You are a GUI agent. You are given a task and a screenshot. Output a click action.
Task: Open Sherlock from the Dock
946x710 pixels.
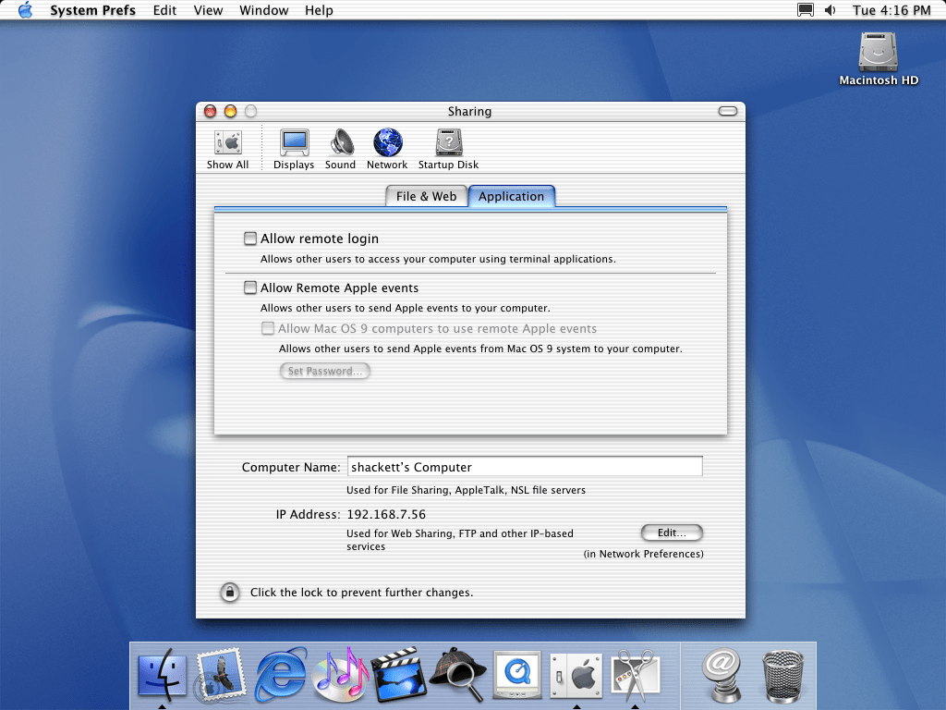tap(458, 673)
